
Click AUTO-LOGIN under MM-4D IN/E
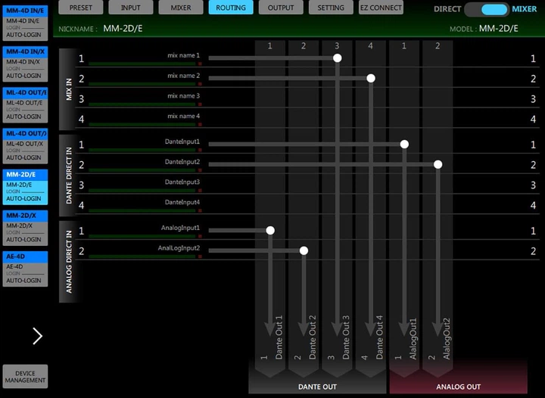pyautogui.click(x=23, y=35)
